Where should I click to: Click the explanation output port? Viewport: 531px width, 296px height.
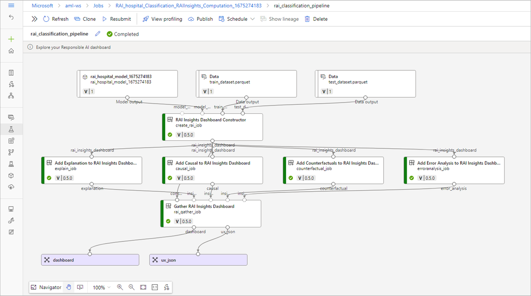click(x=91, y=184)
